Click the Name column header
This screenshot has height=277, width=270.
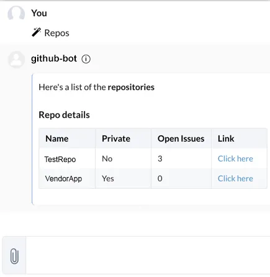pyautogui.click(x=57, y=138)
